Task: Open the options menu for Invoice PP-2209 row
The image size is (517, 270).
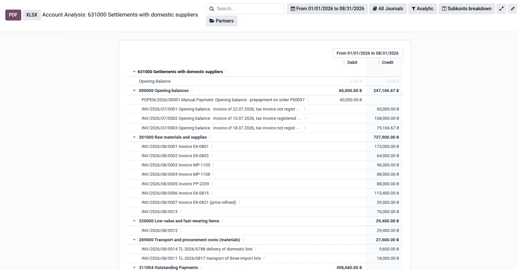Action: pos(212,184)
